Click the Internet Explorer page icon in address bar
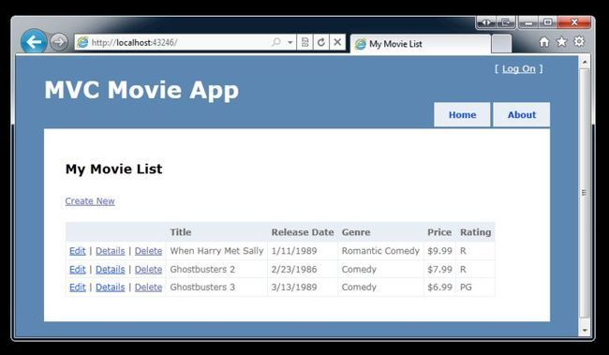This screenshot has height=355, width=609. [x=82, y=42]
